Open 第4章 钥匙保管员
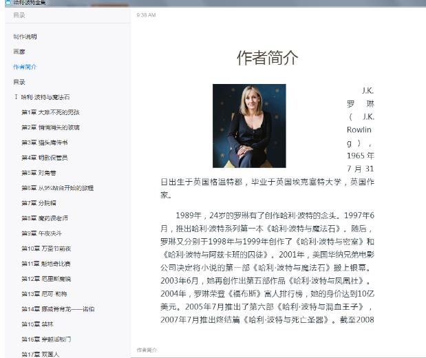This screenshot has width=426, height=358. 45,158
